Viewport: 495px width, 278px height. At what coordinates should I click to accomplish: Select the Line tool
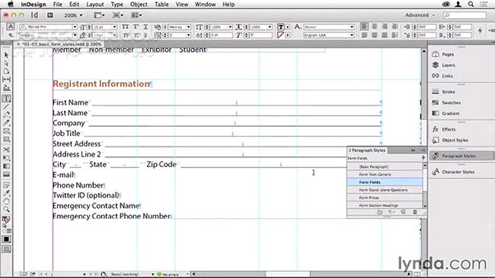coord(6,107)
